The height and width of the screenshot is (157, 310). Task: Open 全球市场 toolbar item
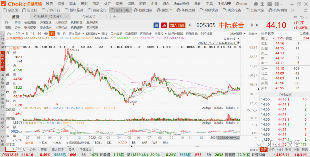[120, 10]
